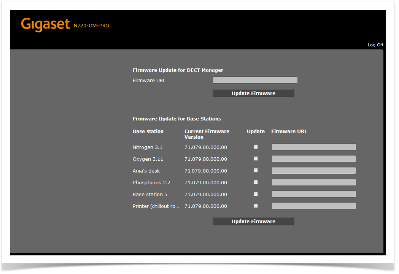The height and width of the screenshot is (274, 399).
Task: Check the Update box for Printer (chillout ro...
Action: [256, 206]
